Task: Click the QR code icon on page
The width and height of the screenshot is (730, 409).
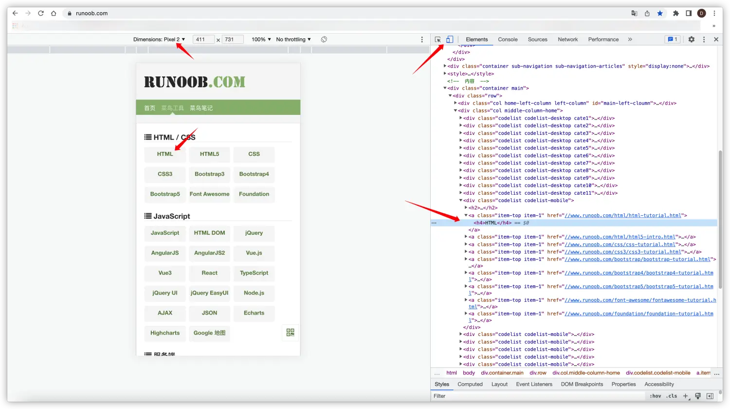Action: (291, 333)
